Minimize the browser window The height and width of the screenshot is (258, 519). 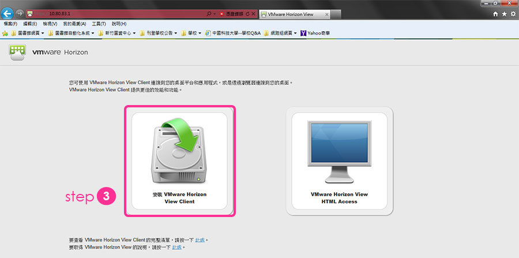click(x=486, y=3)
